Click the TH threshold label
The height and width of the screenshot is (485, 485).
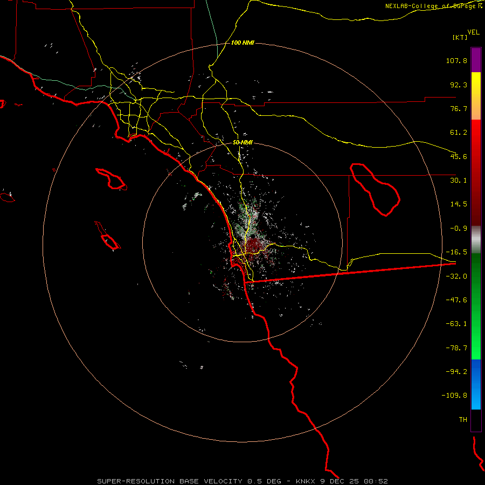tap(463, 420)
